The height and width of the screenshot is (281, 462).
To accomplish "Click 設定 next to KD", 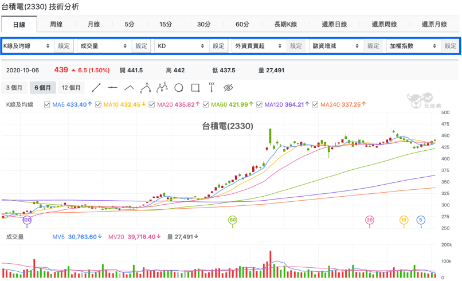I will (x=218, y=46).
